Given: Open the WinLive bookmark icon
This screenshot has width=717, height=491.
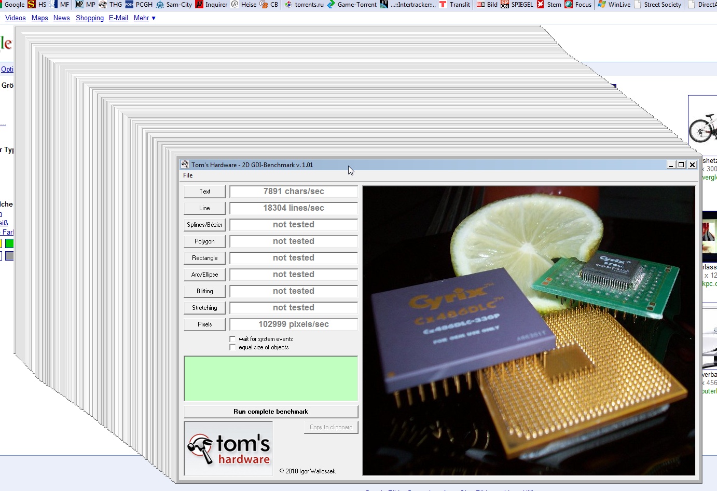Looking at the screenshot, I should [x=602, y=4].
